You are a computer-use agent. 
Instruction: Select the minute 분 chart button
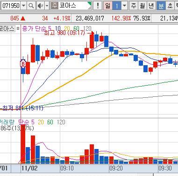(161, 6)
